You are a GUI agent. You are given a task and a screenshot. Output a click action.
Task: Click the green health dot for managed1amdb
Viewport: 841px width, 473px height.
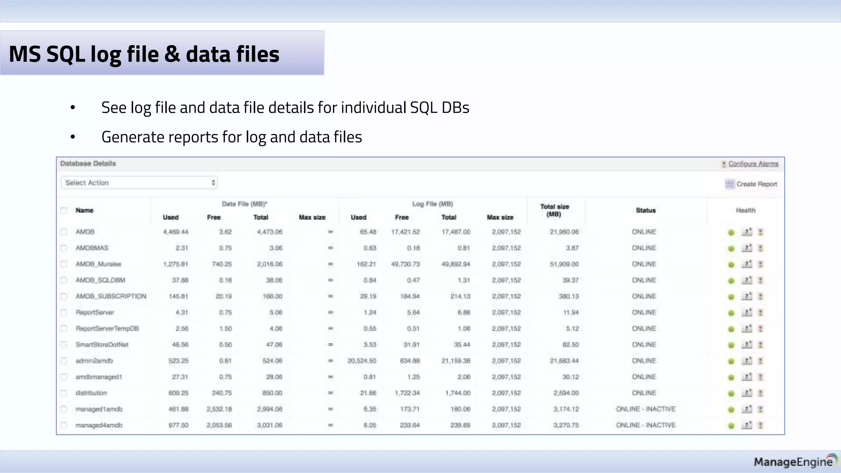(x=731, y=410)
